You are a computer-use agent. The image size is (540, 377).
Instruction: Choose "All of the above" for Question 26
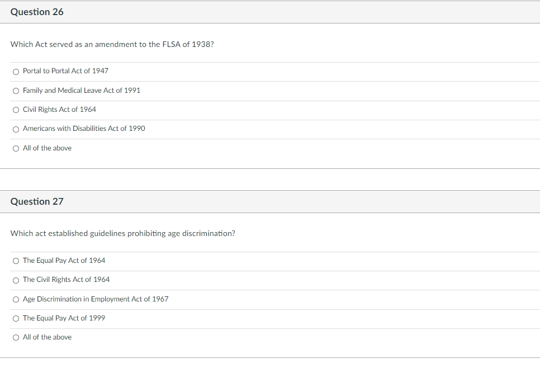tap(16, 148)
